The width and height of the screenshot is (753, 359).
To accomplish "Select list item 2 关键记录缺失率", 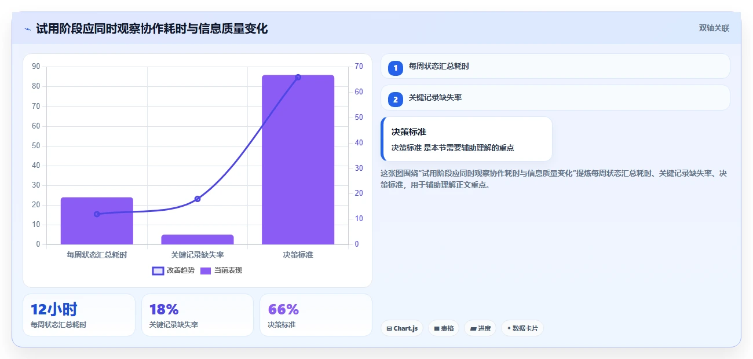I will [x=555, y=98].
